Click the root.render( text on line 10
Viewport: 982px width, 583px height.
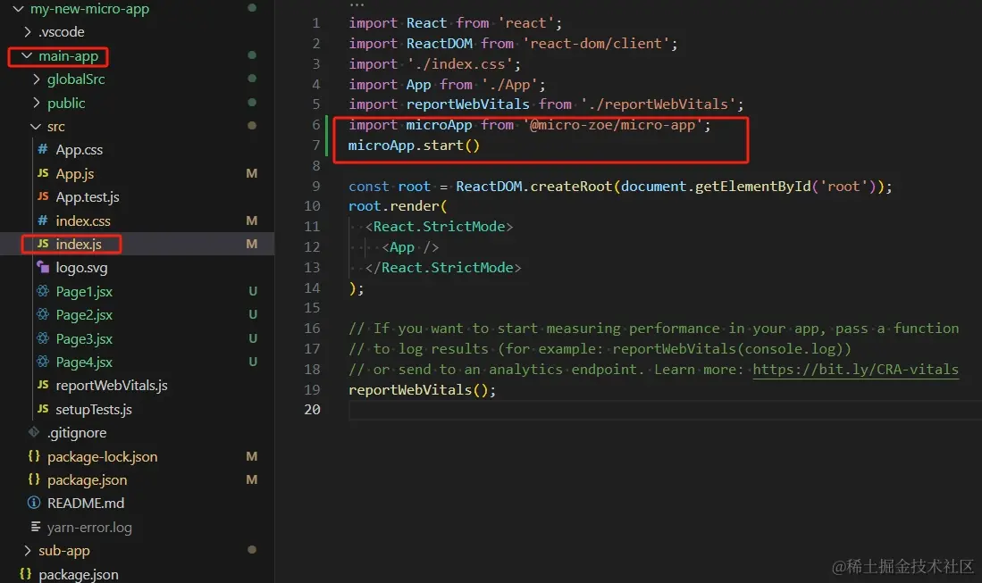[398, 206]
